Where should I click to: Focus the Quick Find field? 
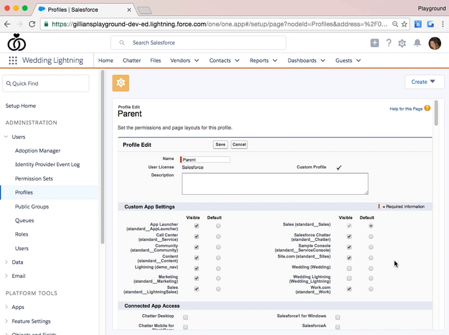click(x=46, y=83)
